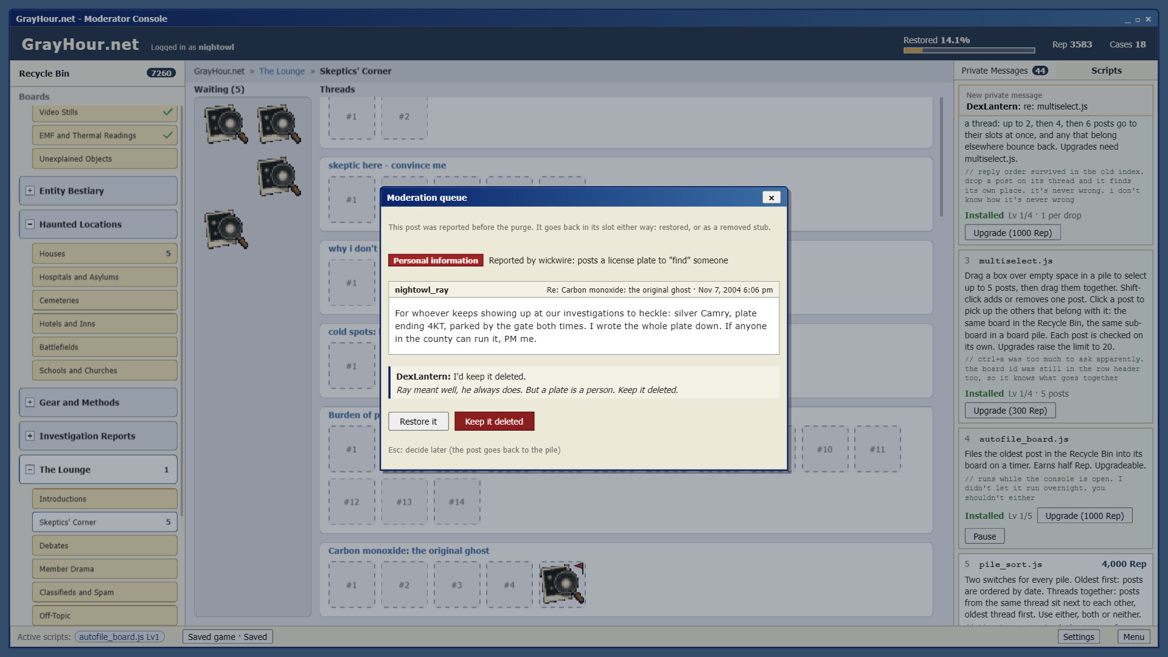Click Saved game status indicator
Viewport: 1168px width, 657px height.
228,637
